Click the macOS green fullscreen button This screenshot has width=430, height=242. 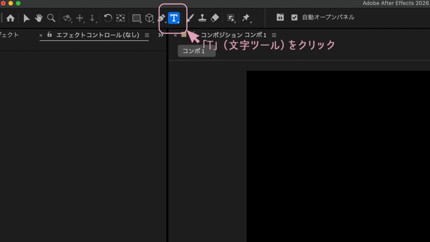coord(18,3)
